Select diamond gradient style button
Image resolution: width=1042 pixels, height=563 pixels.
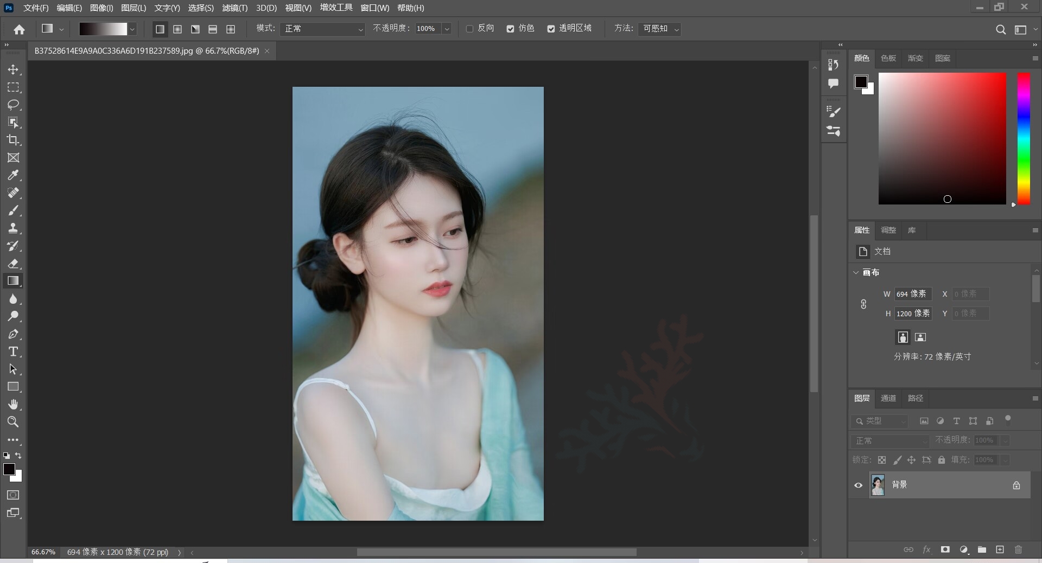pyautogui.click(x=231, y=29)
